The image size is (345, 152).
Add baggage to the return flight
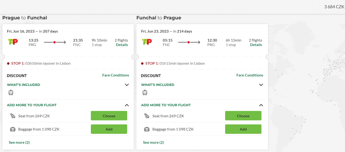tap(243, 129)
